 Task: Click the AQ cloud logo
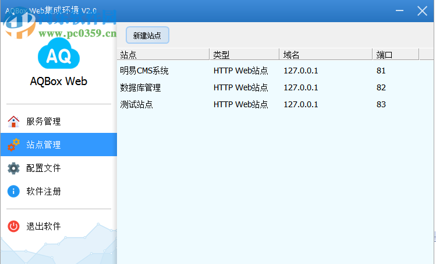click(59, 54)
